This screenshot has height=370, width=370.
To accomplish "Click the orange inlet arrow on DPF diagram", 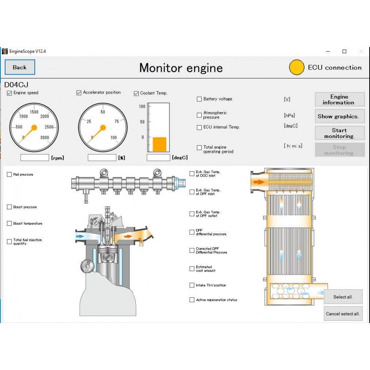I will (x=259, y=182).
